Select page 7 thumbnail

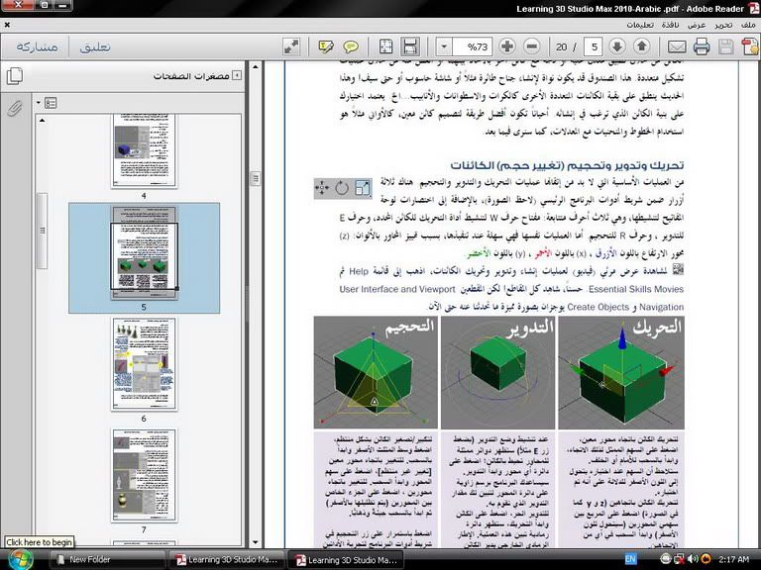point(144,475)
